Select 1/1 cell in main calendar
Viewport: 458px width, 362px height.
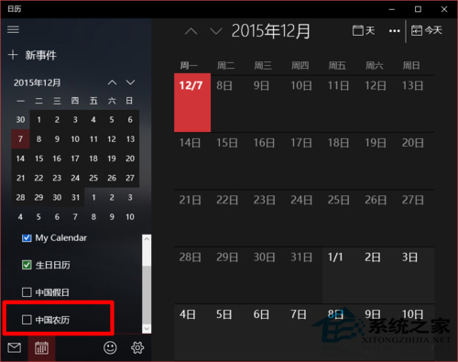point(341,275)
